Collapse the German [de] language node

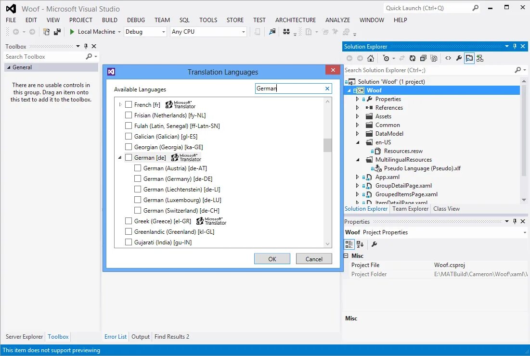[x=120, y=157]
